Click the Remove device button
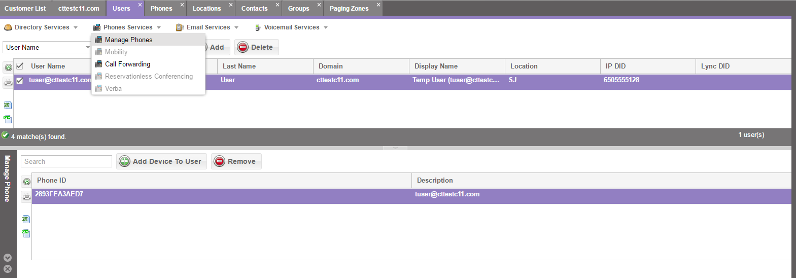The image size is (796, 278). tap(236, 161)
